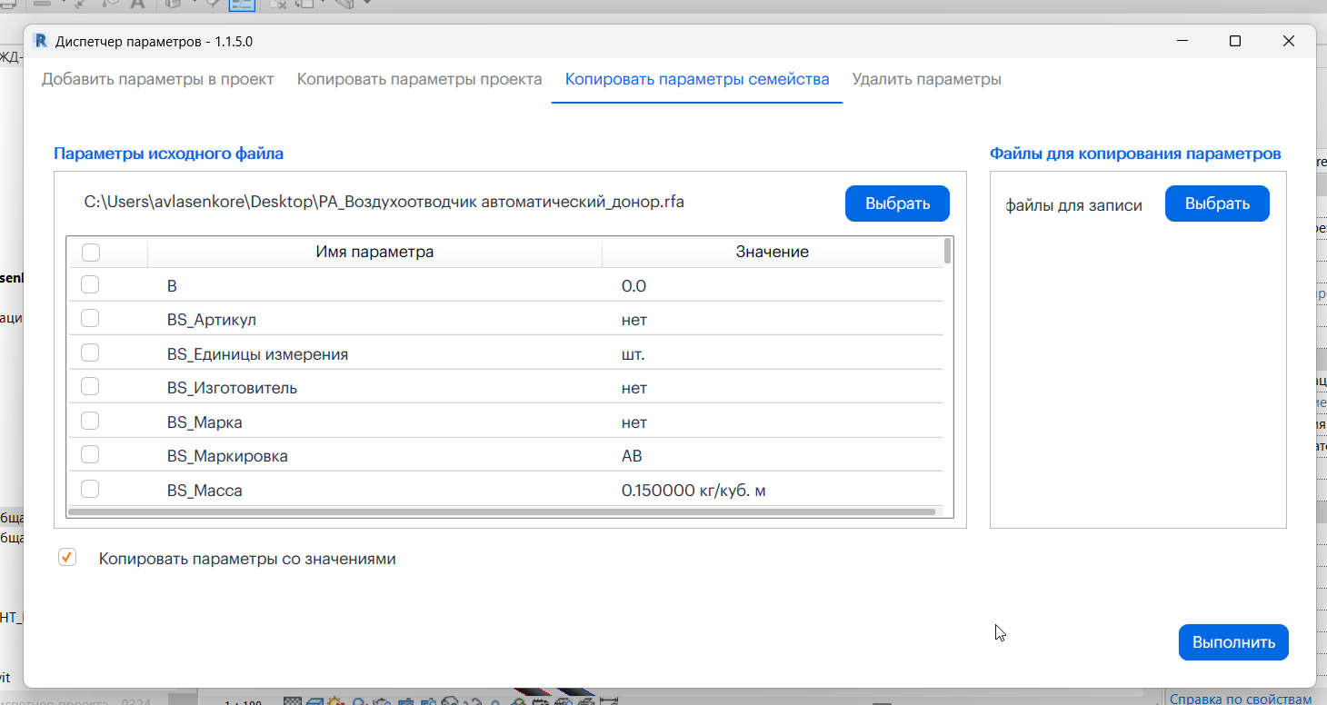Viewport: 1327px width, 705px height.
Task: Open Справка по свойствам link in Revit window
Action: 1241,698
